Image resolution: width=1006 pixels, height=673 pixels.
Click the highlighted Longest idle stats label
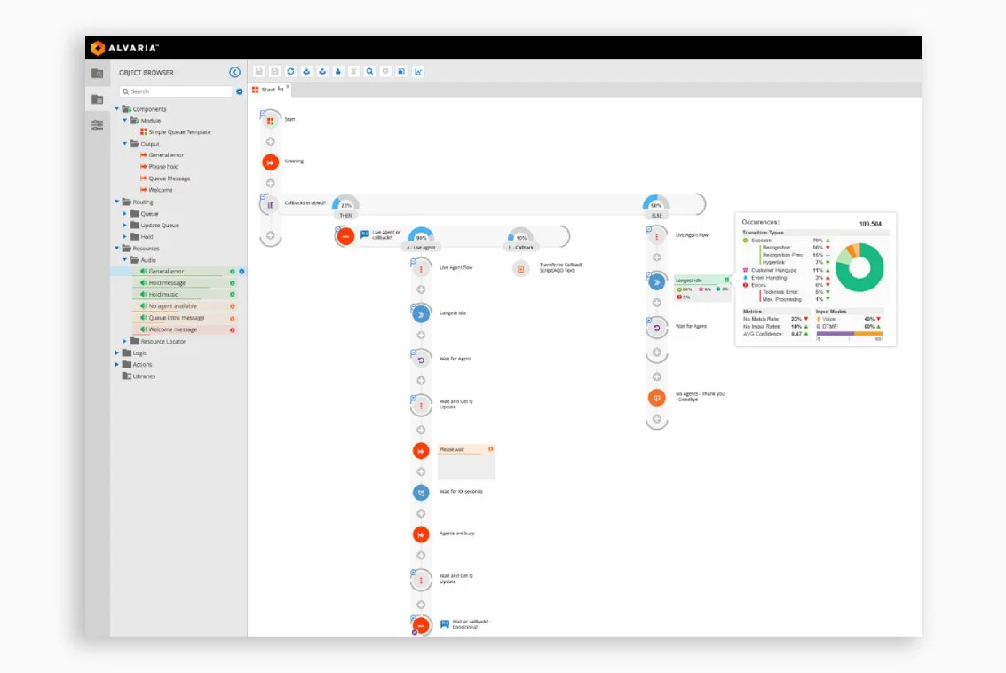click(x=702, y=281)
